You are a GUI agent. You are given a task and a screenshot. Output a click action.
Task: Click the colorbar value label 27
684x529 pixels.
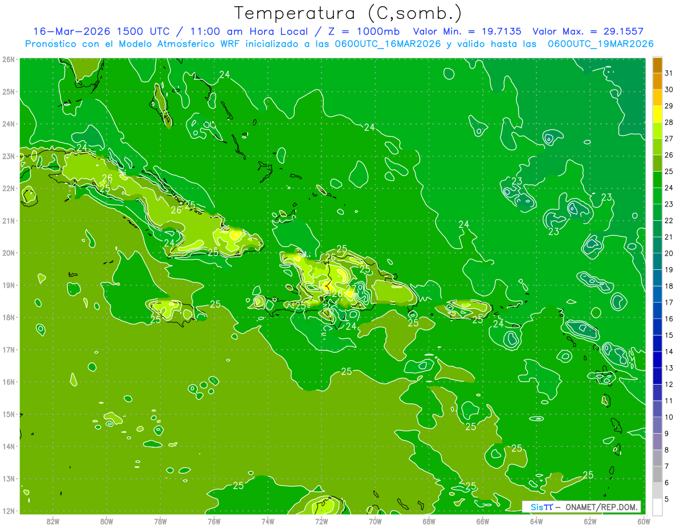tap(669, 139)
